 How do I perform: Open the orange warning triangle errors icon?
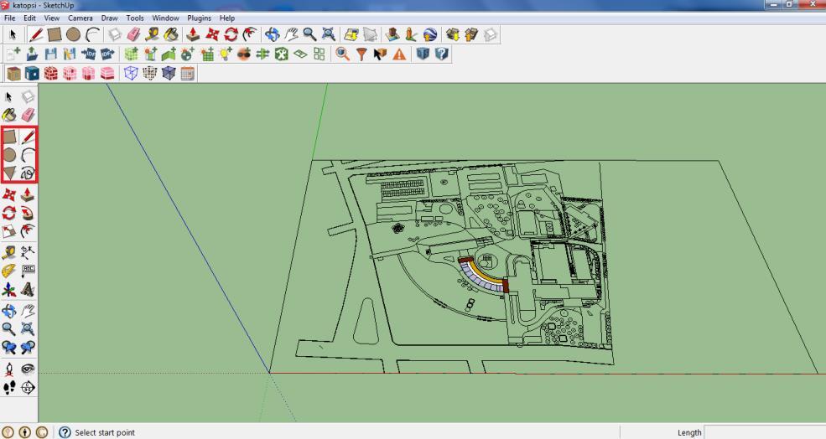point(399,54)
